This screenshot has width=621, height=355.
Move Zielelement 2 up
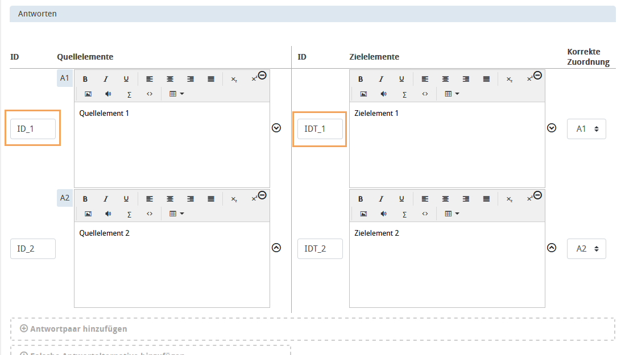pos(551,248)
